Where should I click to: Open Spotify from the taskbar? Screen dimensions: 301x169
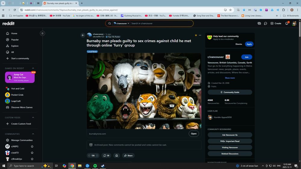95,166
